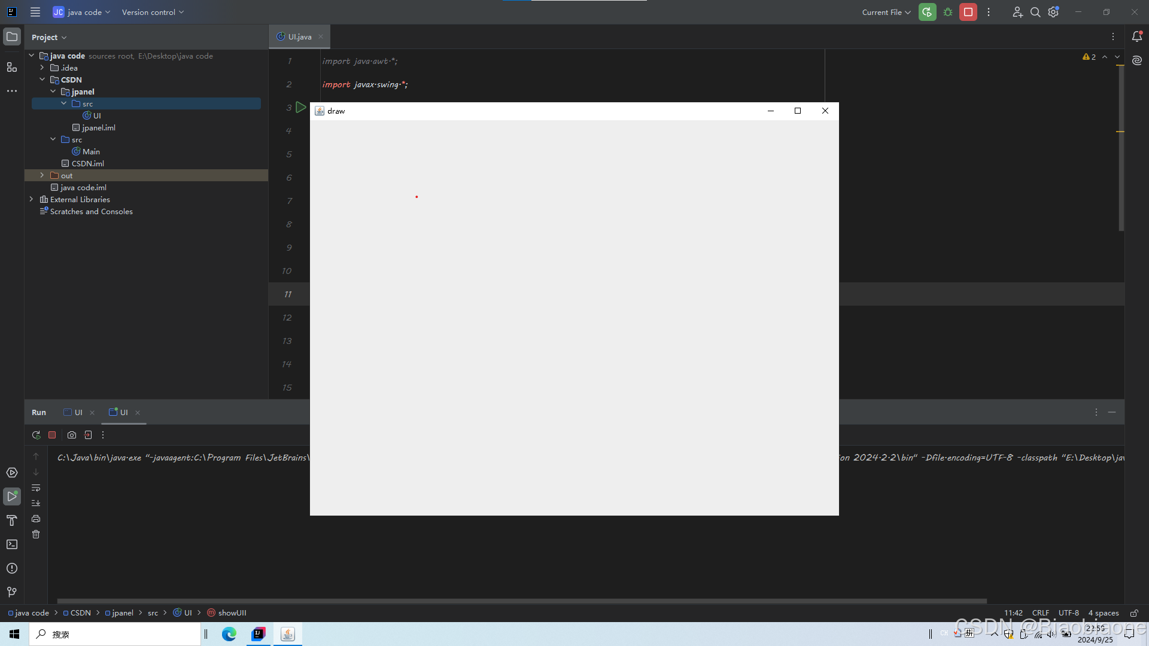
Task: Click the UTF-8 encoding status label
Action: point(1068,613)
